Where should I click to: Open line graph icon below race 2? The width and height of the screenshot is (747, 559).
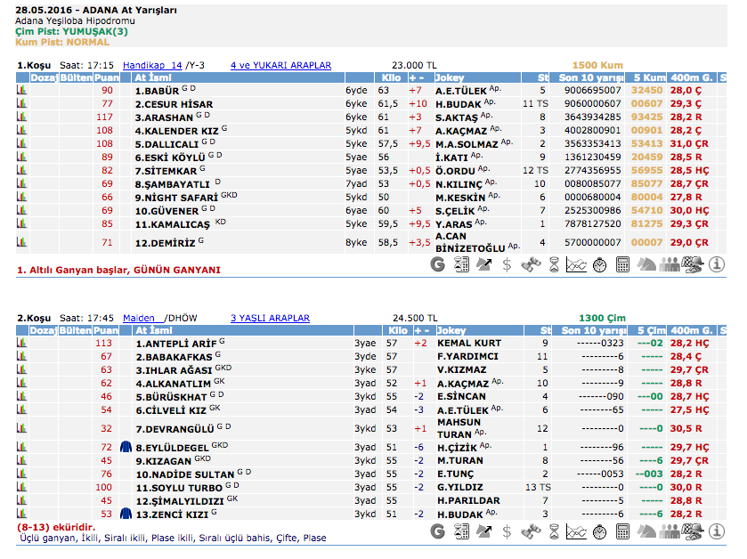tap(576, 531)
